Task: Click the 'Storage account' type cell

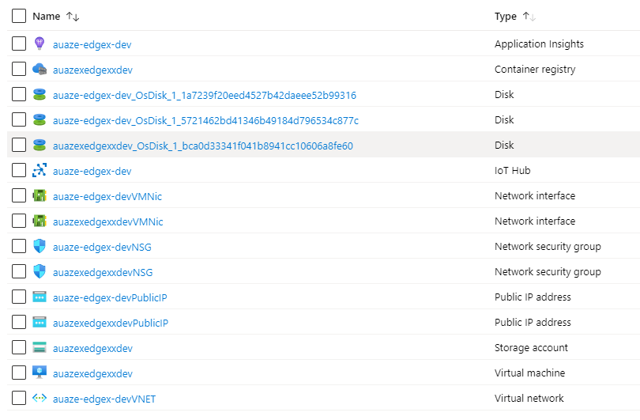Action: coord(531,348)
